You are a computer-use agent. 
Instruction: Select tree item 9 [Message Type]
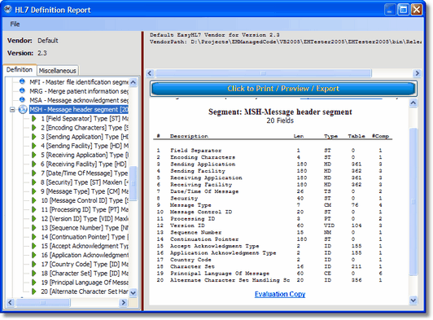85,191
